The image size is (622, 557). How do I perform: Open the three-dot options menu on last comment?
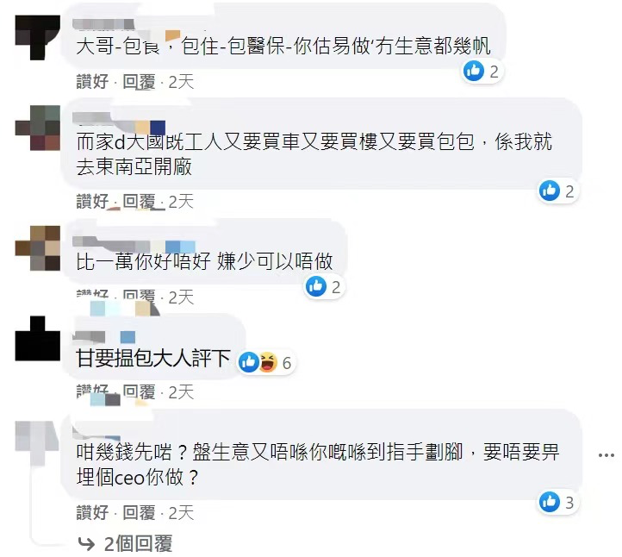coord(606,455)
